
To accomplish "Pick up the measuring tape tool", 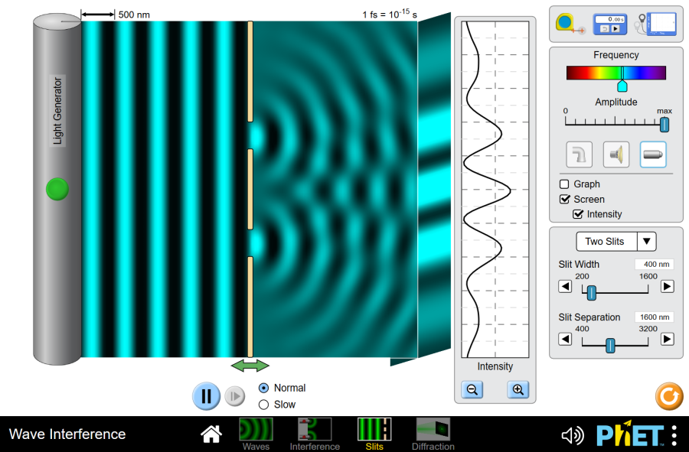I will pos(570,24).
